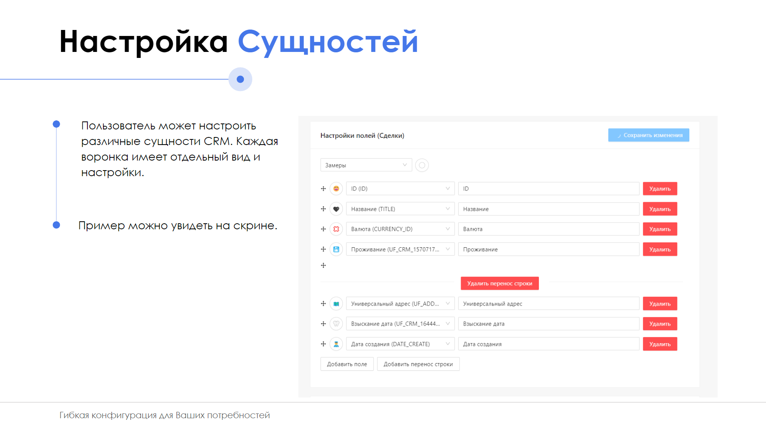
Task: Delete the Валюта field row
Action: pyautogui.click(x=660, y=229)
